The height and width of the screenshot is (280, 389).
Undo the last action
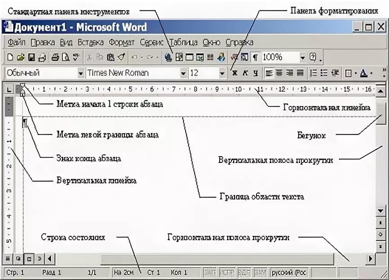134,57
